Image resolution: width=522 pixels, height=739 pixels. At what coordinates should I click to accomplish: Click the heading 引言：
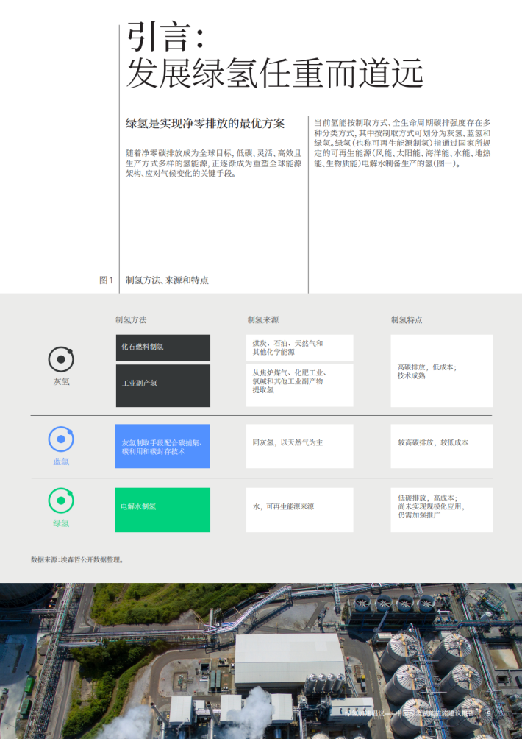[x=165, y=37]
